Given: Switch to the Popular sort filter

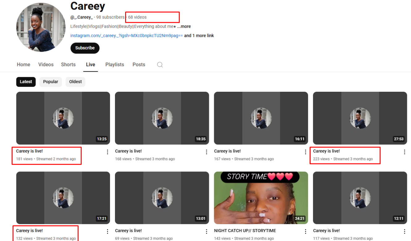Looking at the screenshot, I should (x=50, y=82).
